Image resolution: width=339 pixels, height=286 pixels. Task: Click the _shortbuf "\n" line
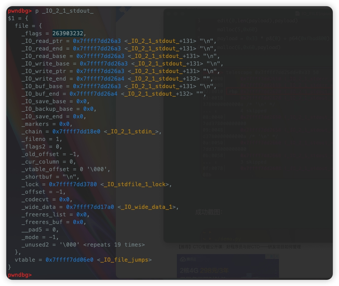point(50,177)
